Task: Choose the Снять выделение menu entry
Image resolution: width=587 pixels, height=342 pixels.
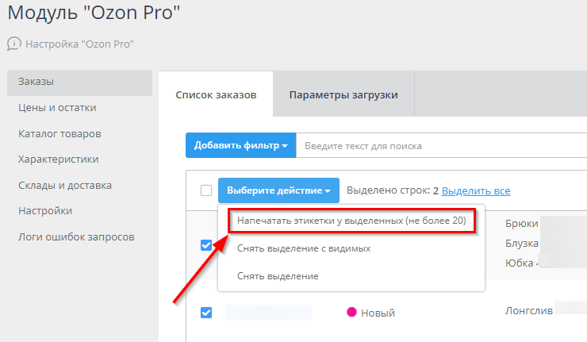Action: point(278,276)
